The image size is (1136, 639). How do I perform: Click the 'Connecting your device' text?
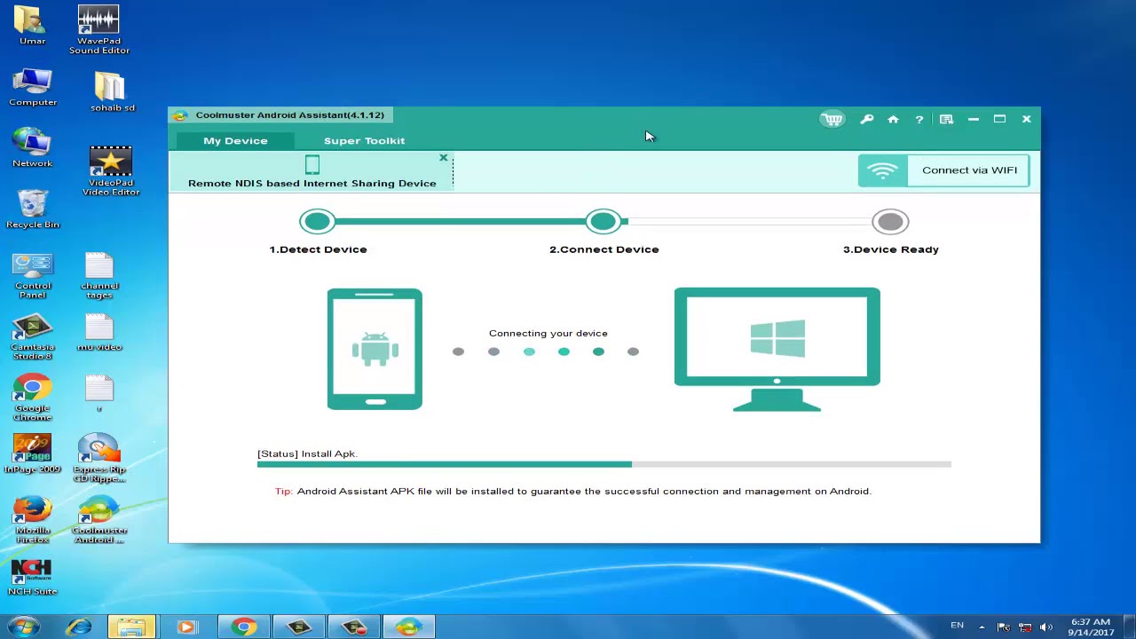[x=548, y=333]
